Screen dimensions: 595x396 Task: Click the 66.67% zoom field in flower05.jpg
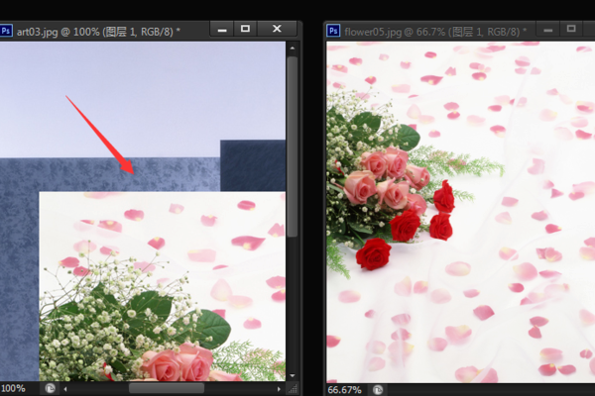click(344, 390)
